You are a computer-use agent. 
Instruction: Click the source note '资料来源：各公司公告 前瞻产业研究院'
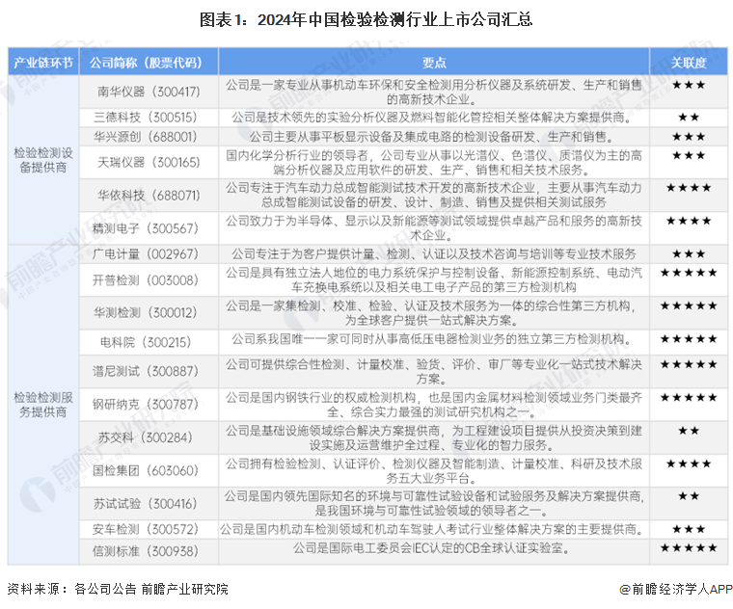[x=118, y=589]
